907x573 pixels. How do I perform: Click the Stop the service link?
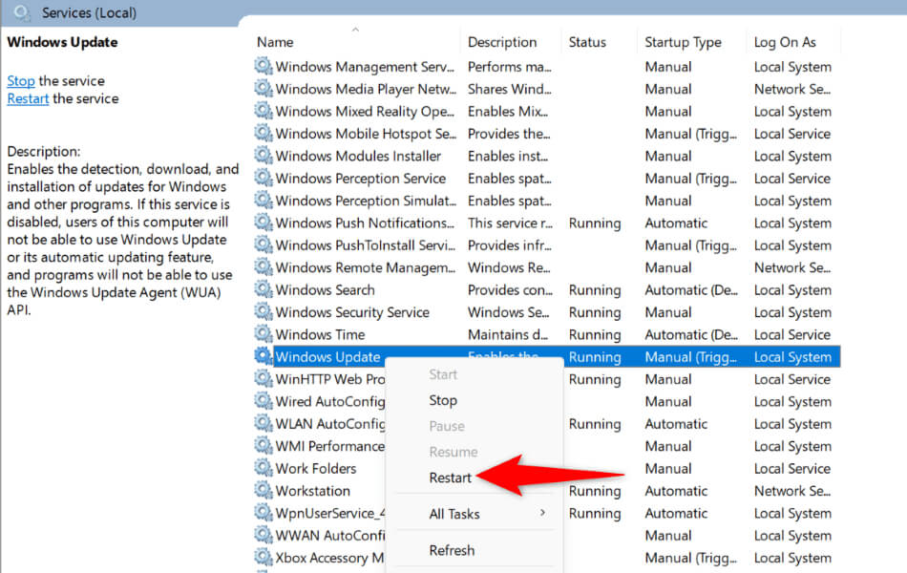tap(21, 81)
